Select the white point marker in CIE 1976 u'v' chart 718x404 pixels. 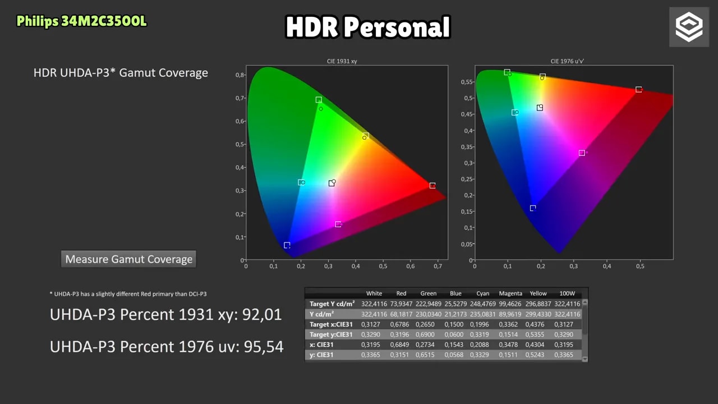point(540,108)
